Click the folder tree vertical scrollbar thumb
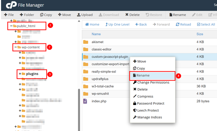This screenshot has height=131, width=217. (x=79, y=110)
